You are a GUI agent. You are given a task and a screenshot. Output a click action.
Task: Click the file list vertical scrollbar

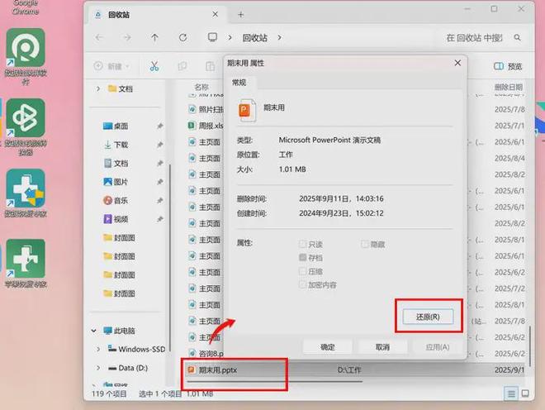[x=529, y=346]
